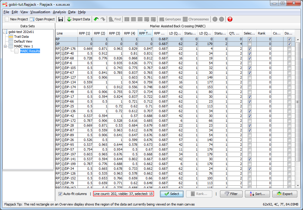This screenshot has height=210, width=303.
Task: Open the Data menu
Action: [72, 12]
